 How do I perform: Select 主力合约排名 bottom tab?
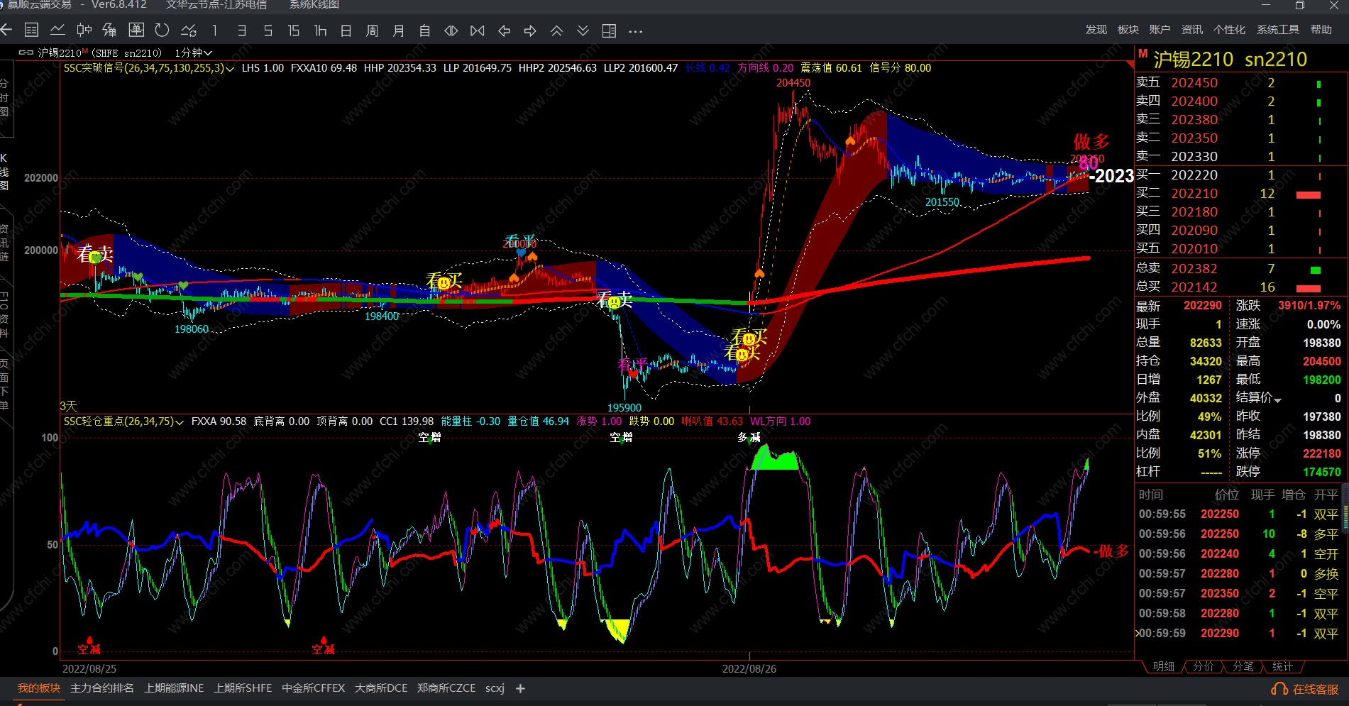(102, 688)
